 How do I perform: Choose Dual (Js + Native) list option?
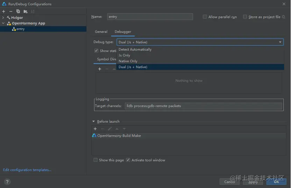coord(200,67)
